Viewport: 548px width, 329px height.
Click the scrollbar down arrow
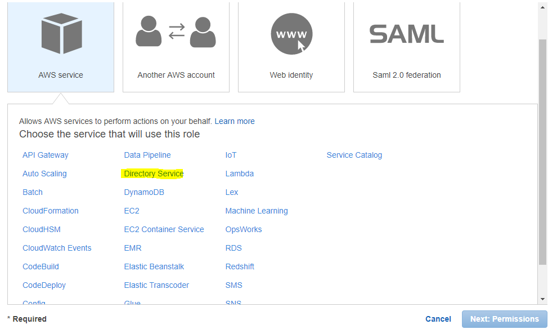click(x=543, y=299)
